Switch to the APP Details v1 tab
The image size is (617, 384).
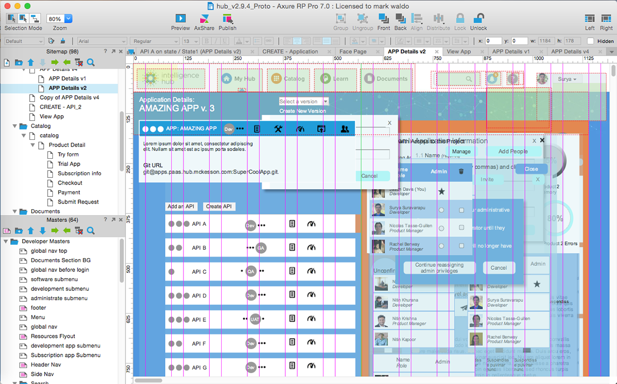pyautogui.click(x=511, y=51)
